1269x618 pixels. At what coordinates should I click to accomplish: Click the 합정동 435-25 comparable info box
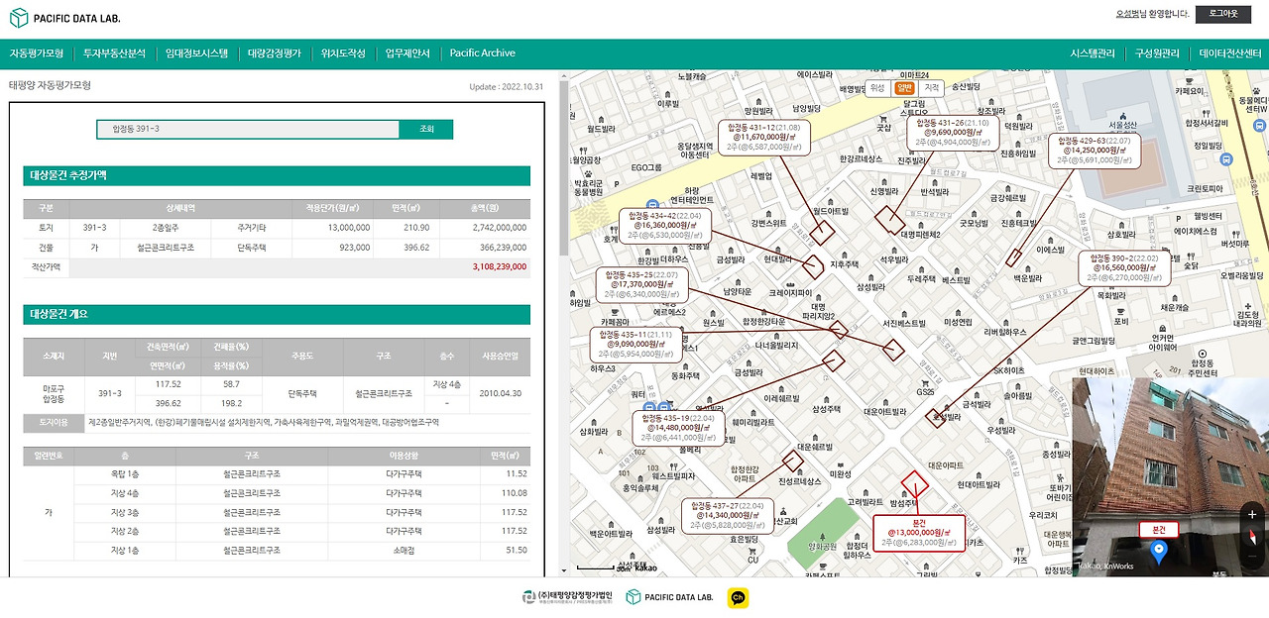(642, 284)
